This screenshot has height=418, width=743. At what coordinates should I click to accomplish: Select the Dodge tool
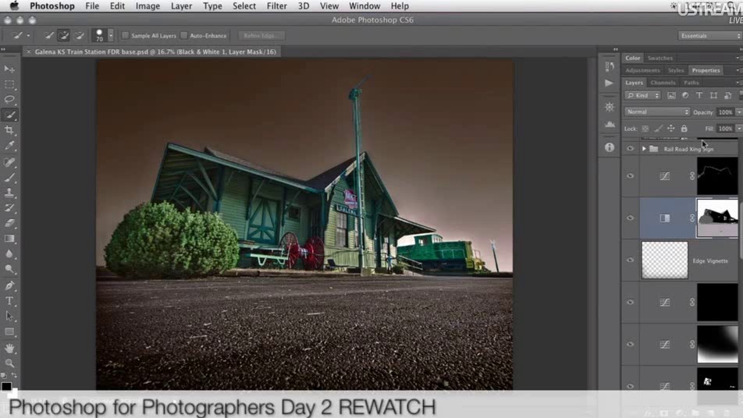[x=9, y=269]
